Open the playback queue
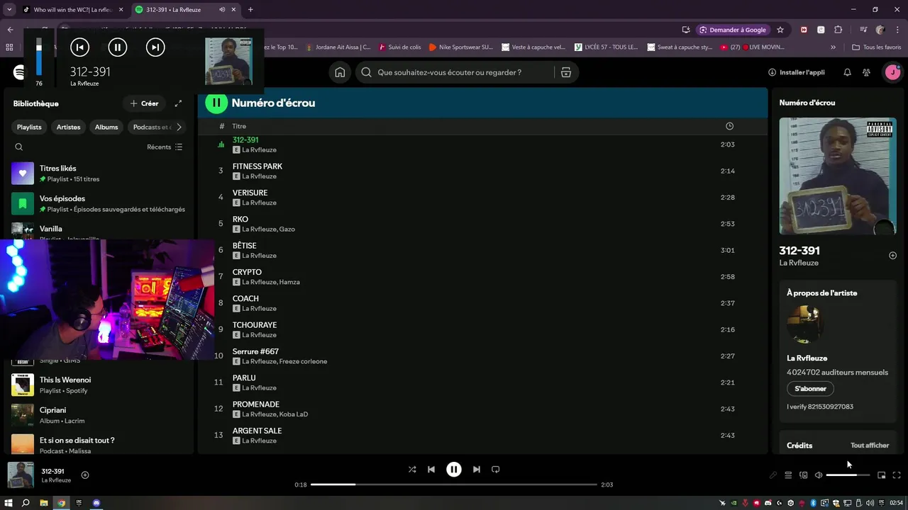This screenshot has width=908, height=510. pos(788,475)
